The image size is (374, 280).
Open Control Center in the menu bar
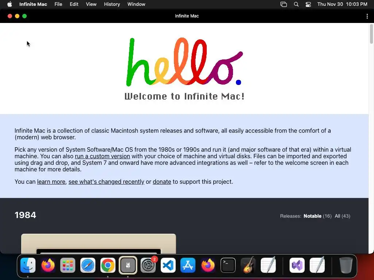[x=308, y=4]
